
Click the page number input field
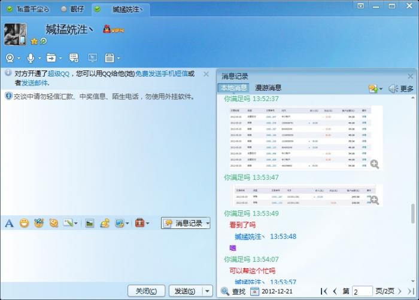(x=362, y=292)
